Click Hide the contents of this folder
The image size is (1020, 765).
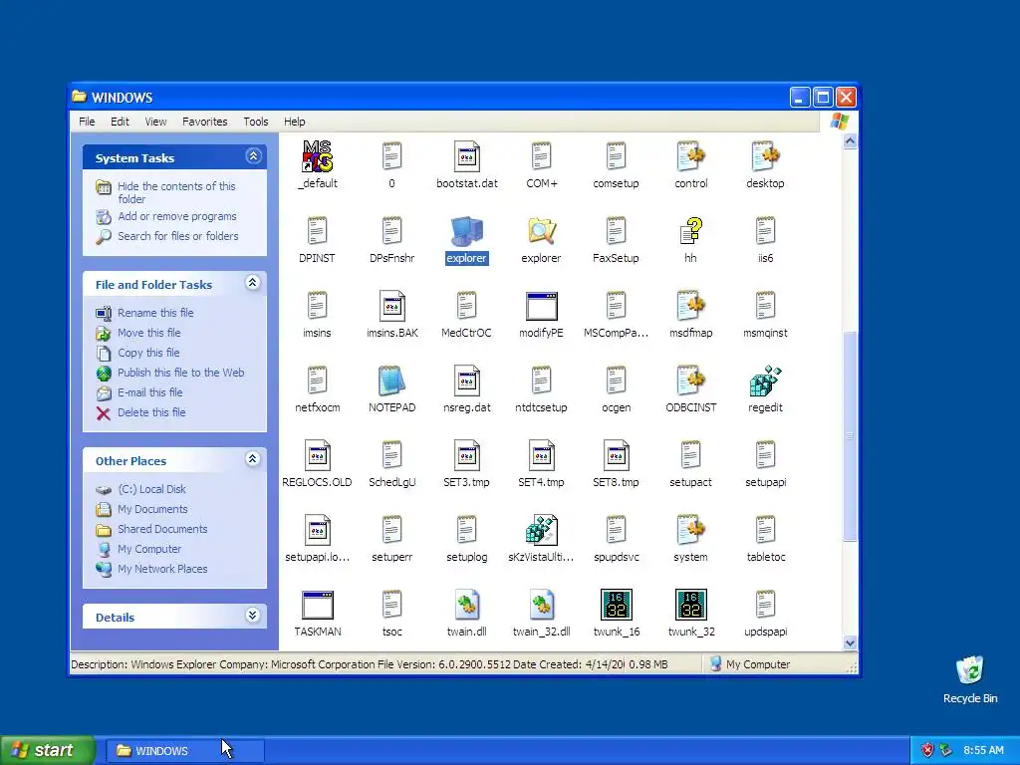pyautogui.click(x=176, y=192)
